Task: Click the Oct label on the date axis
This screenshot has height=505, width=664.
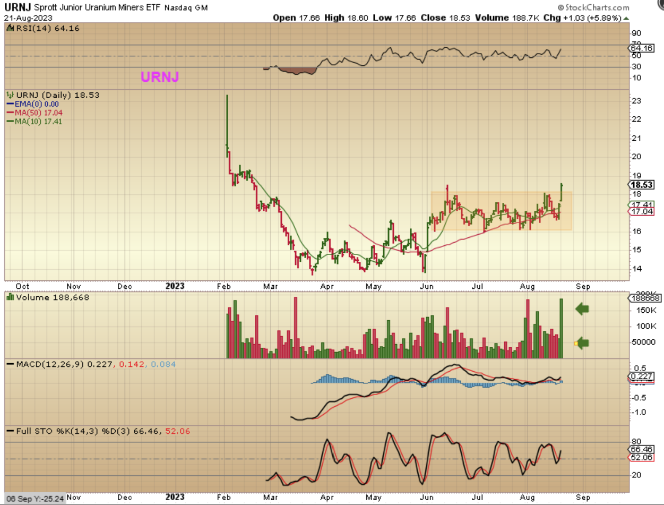Action: point(23,286)
